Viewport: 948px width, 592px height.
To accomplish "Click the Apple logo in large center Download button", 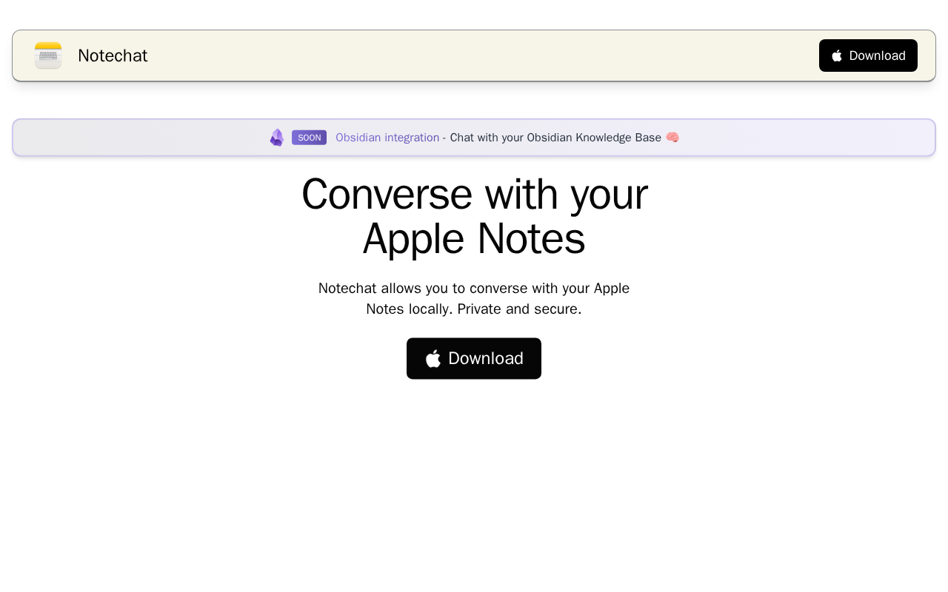I will pyautogui.click(x=433, y=358).
